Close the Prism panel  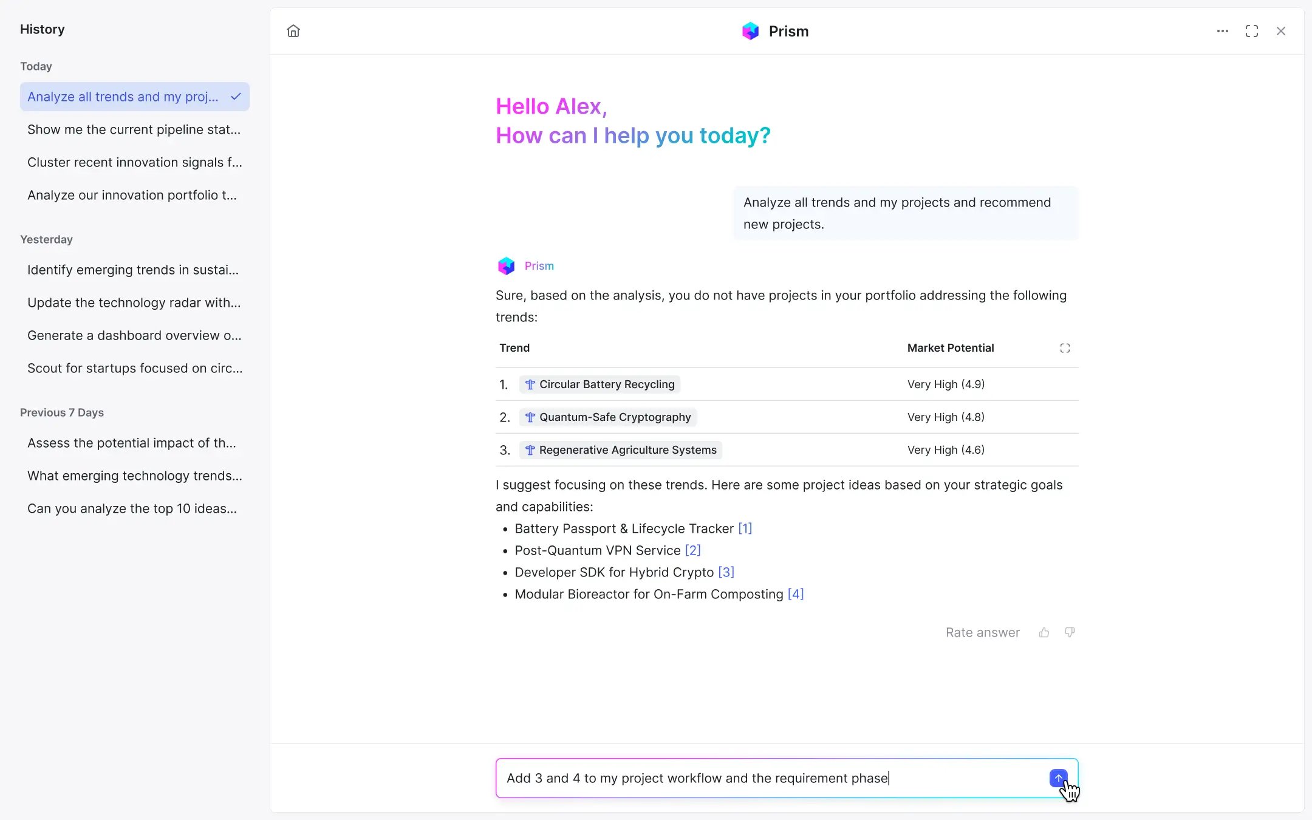point(1280,31)
